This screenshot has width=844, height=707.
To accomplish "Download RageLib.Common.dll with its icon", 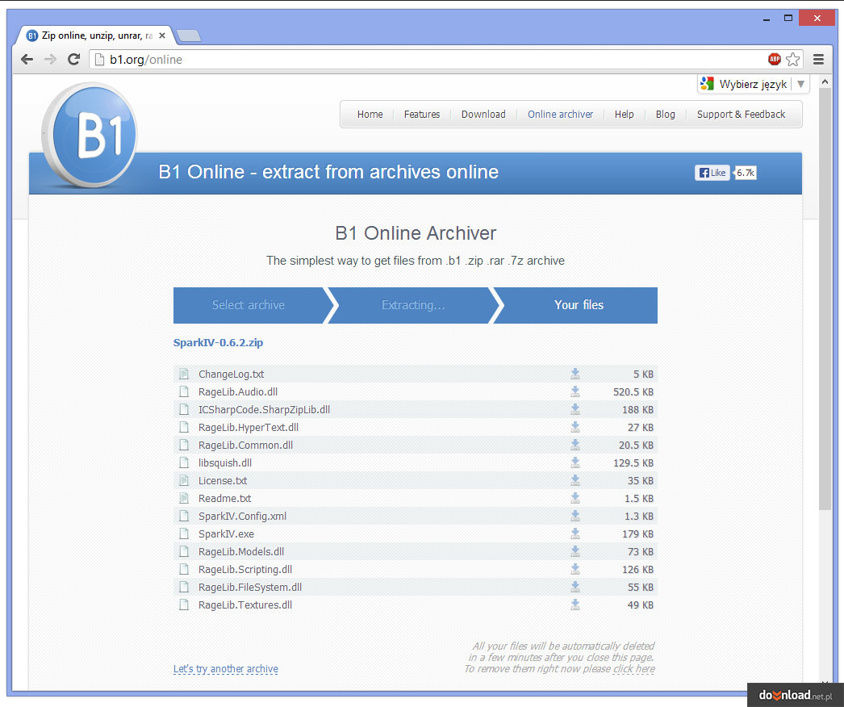I will click(x=575, y=445).
